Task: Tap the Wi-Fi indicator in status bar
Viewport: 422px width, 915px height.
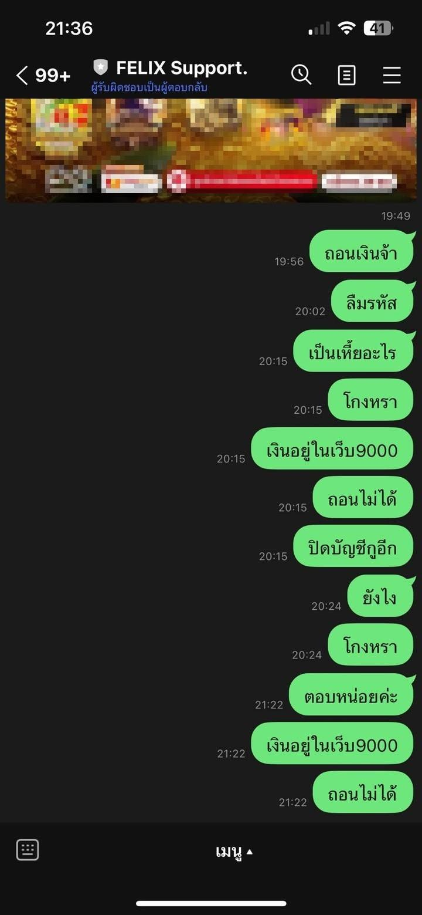Action: 347,29
